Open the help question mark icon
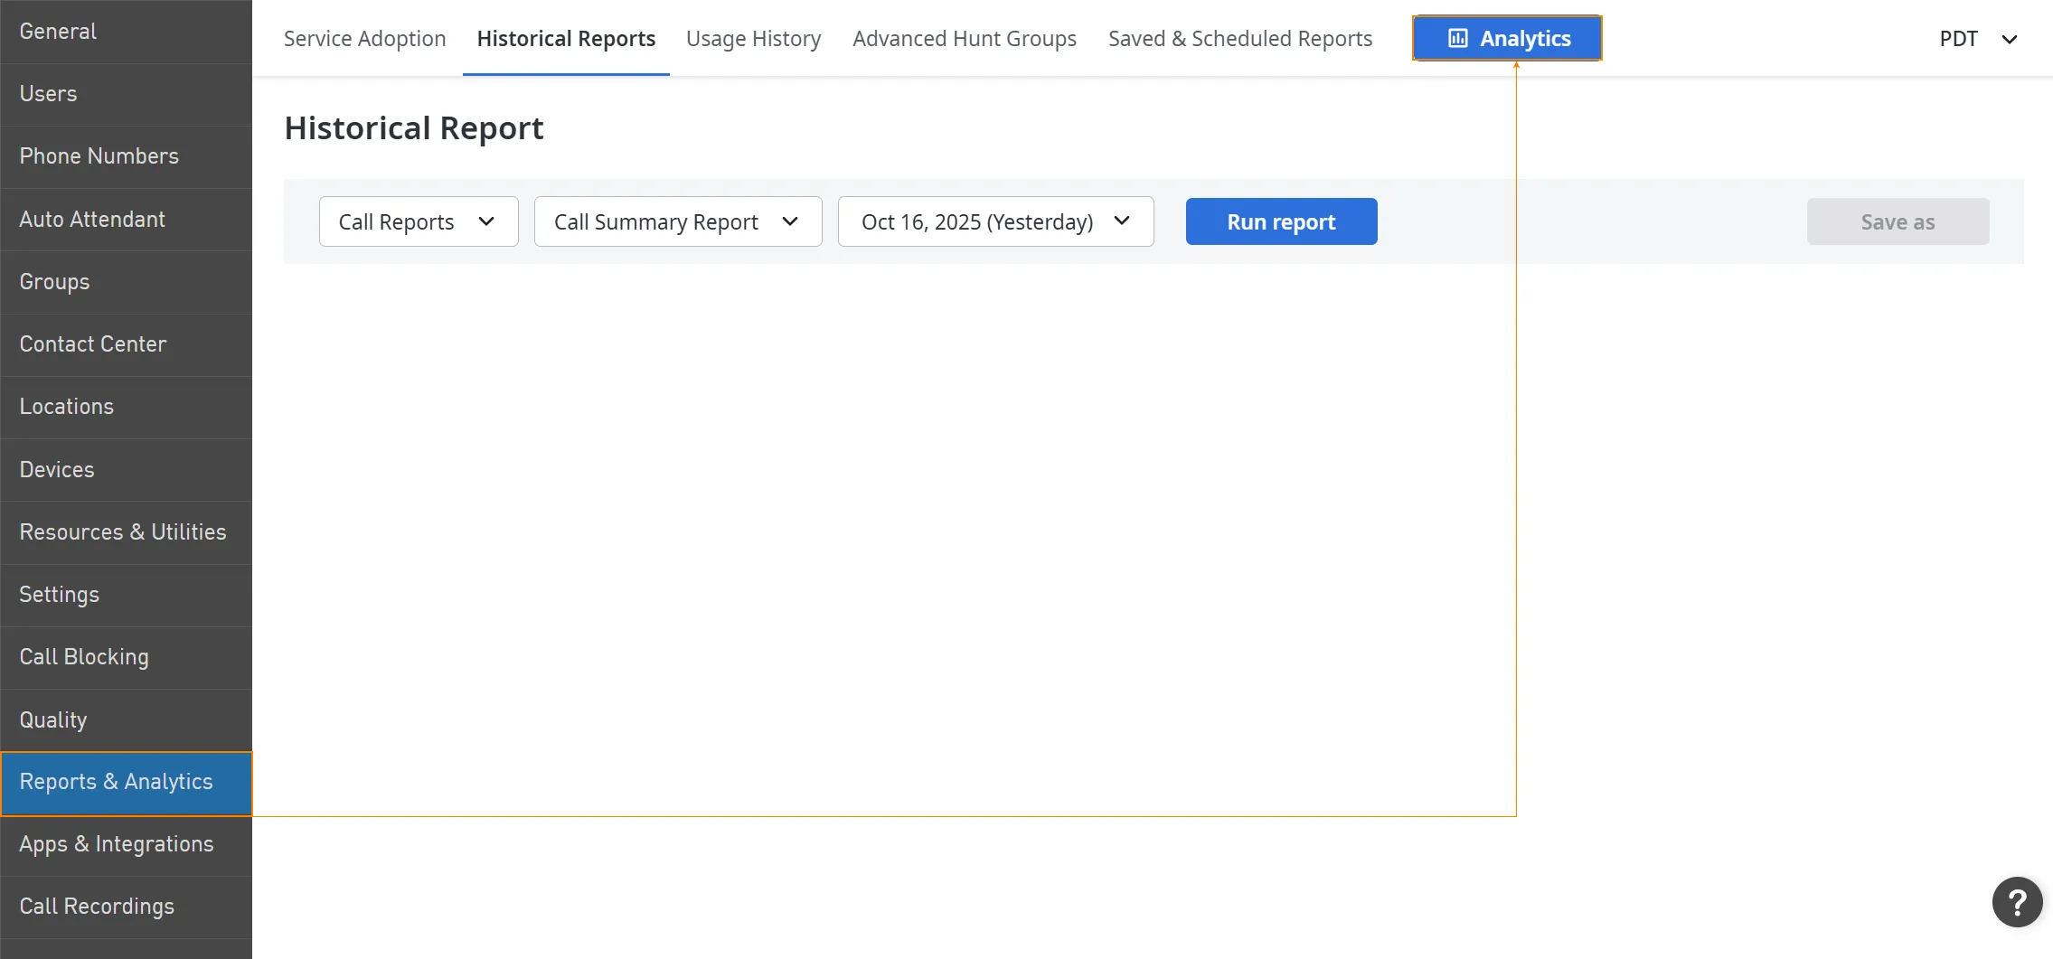This screenshot has height=959, width=2053. click(x=2017, y=902)
